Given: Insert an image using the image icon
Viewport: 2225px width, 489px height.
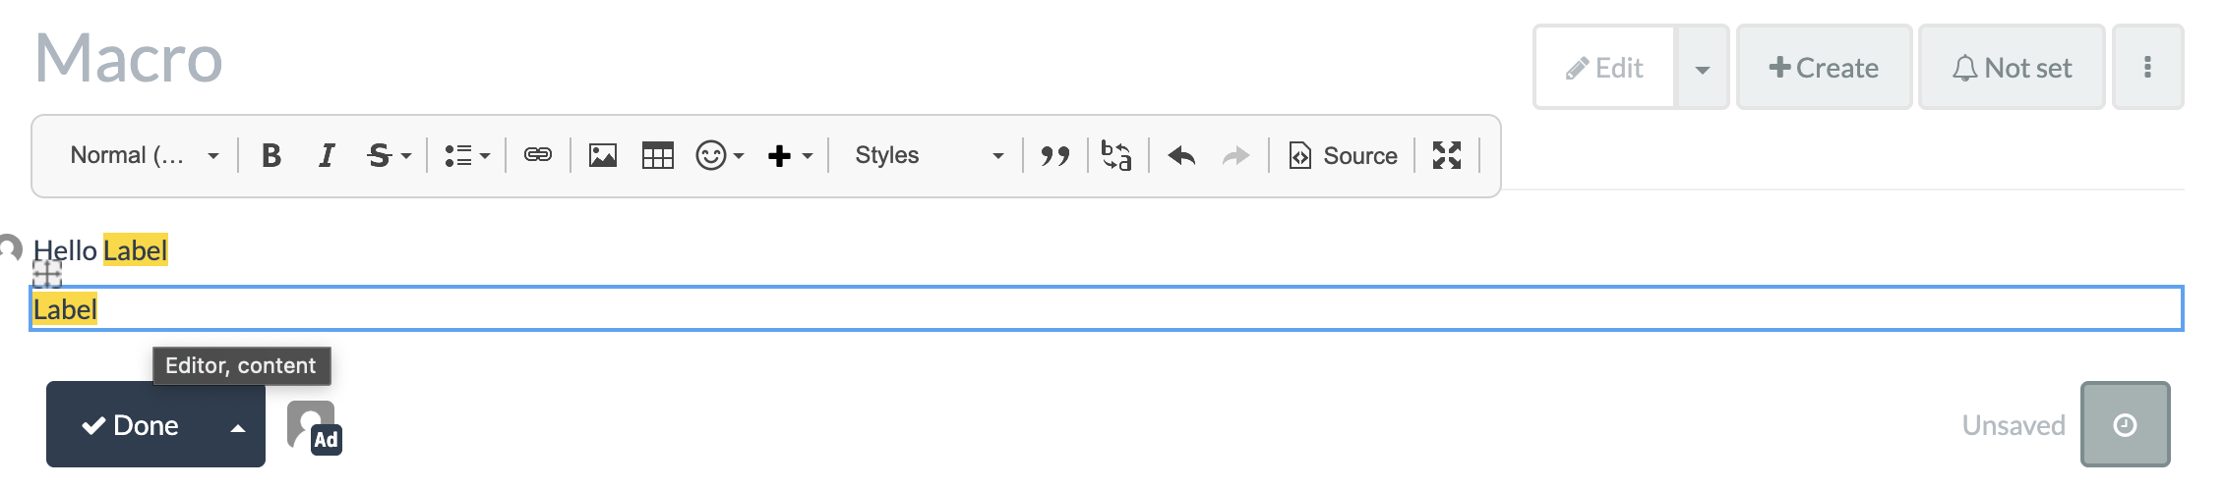Looking at the screenshot, I should tap(603, 155).
